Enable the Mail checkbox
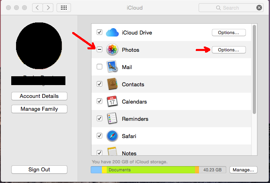This screenshot has width=270, height=183. (x=99, y=67)
